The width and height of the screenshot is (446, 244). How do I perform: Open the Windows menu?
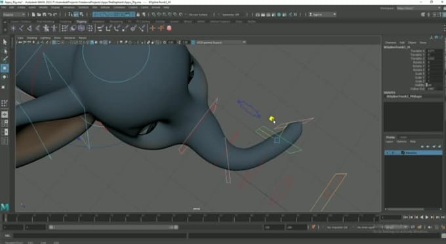click(x=69, y=7)
